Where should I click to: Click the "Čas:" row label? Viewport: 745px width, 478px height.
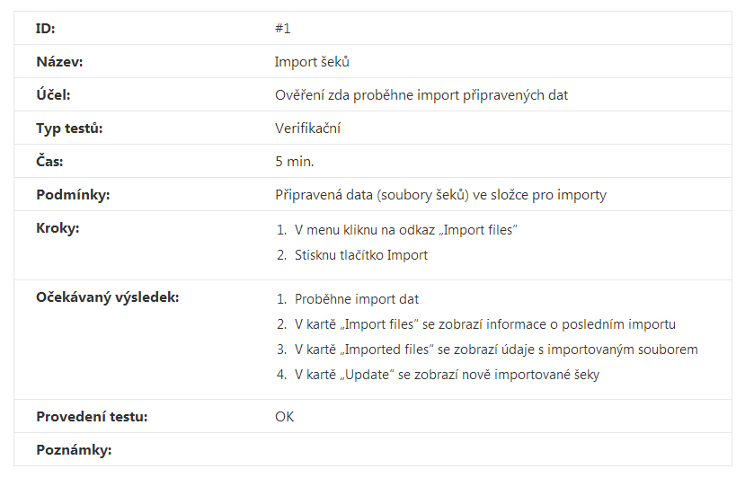(49, 162)
